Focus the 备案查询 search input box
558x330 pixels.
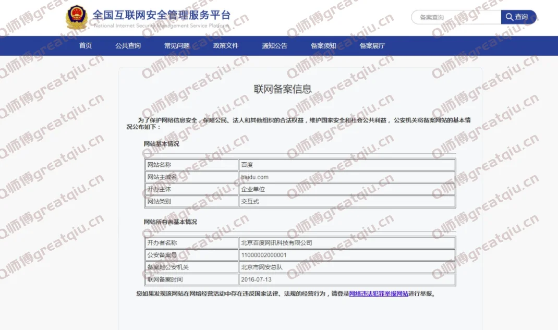pyautogui.click(x=456, y=17)
